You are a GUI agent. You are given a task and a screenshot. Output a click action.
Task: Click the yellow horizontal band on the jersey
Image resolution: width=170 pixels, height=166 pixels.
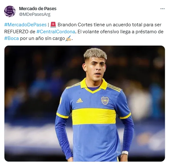pyautogui.click(x=94, y=117)
